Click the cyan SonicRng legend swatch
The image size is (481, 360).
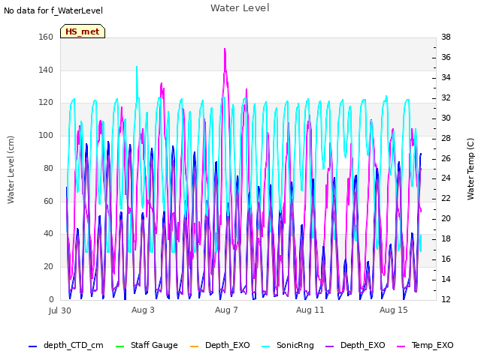[x=266, y=346]
